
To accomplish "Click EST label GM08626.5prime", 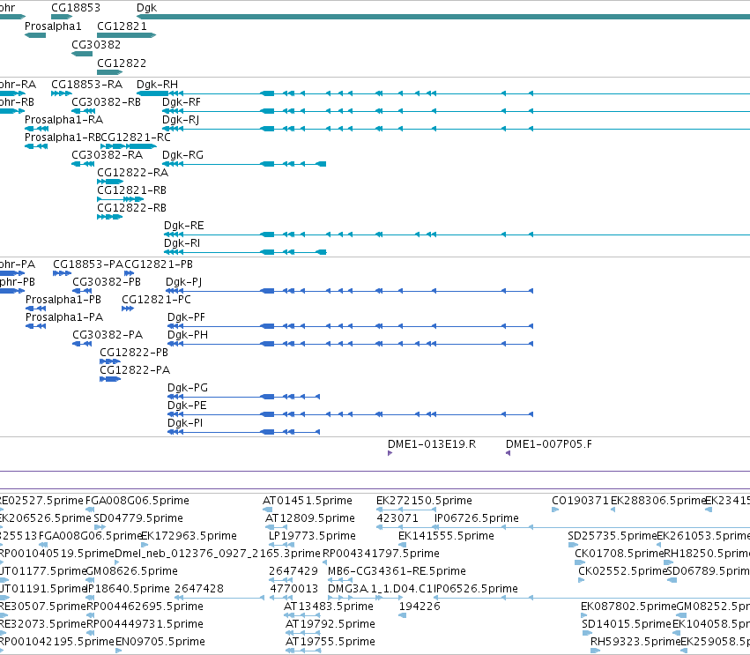I will click(x=132, y=571).
